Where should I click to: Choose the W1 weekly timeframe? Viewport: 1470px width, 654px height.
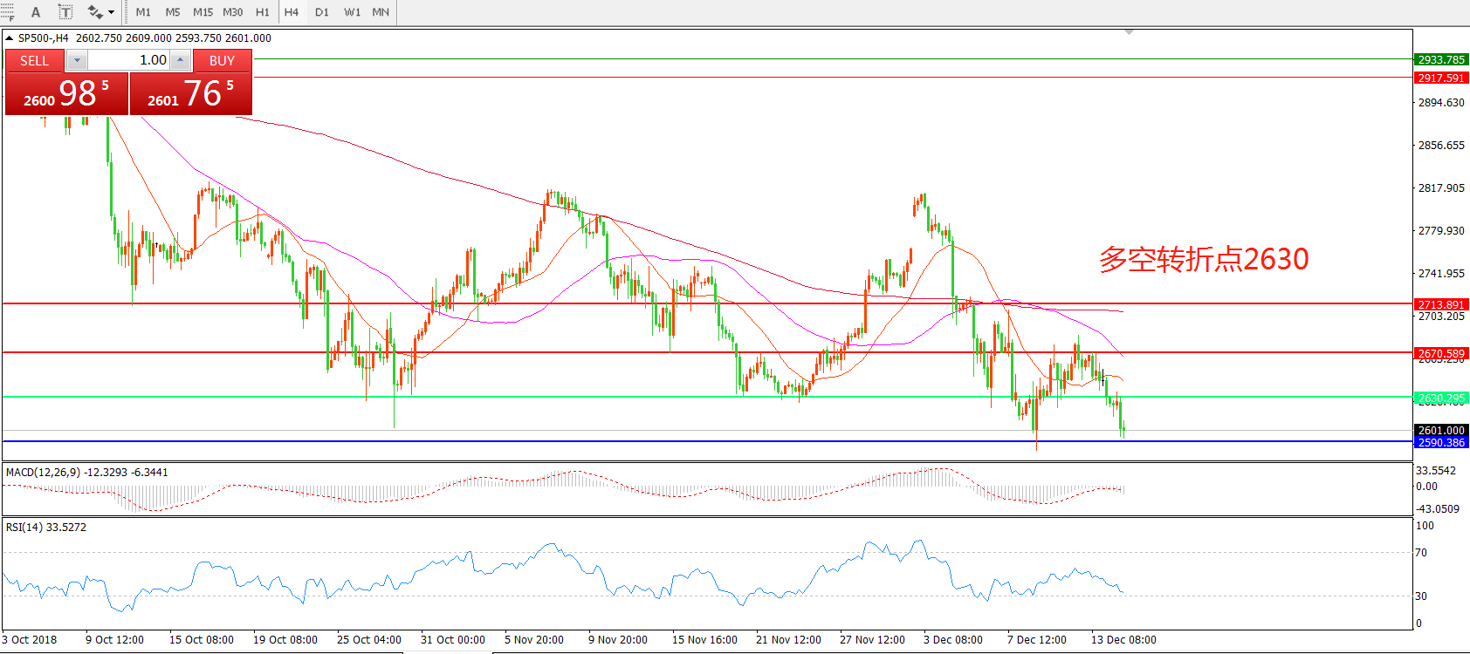[352, 12]
